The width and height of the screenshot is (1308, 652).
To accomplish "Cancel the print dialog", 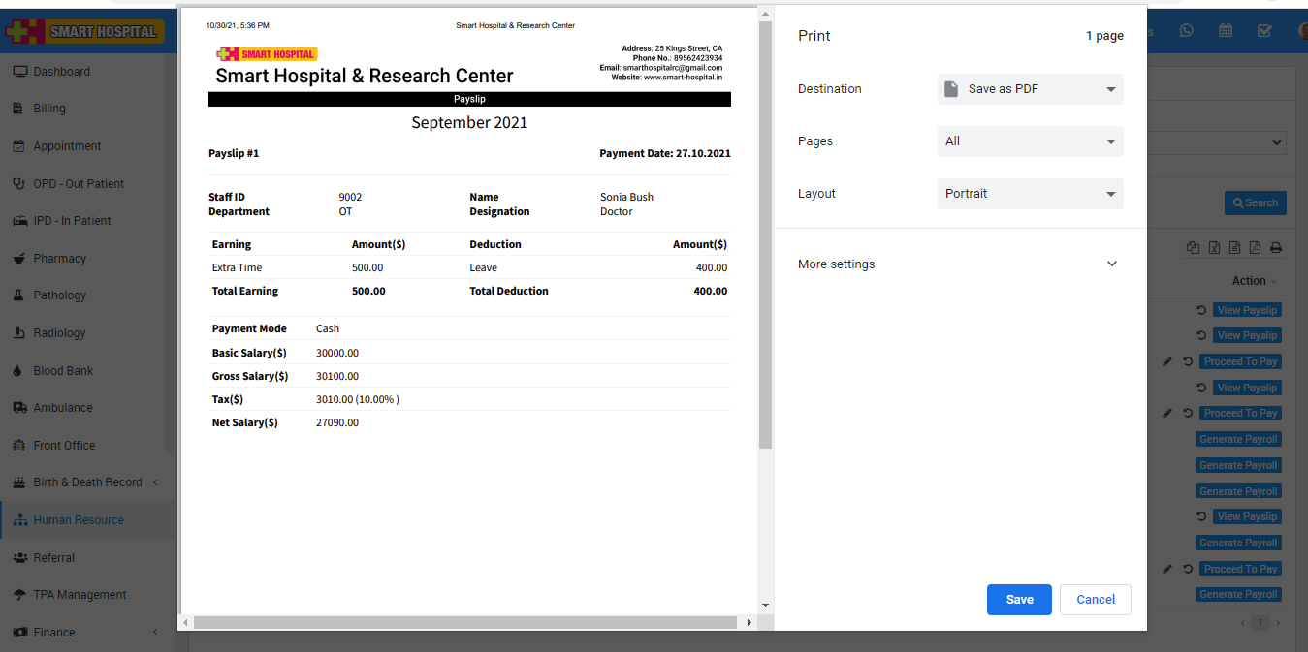I will (x=1095, y=600).
